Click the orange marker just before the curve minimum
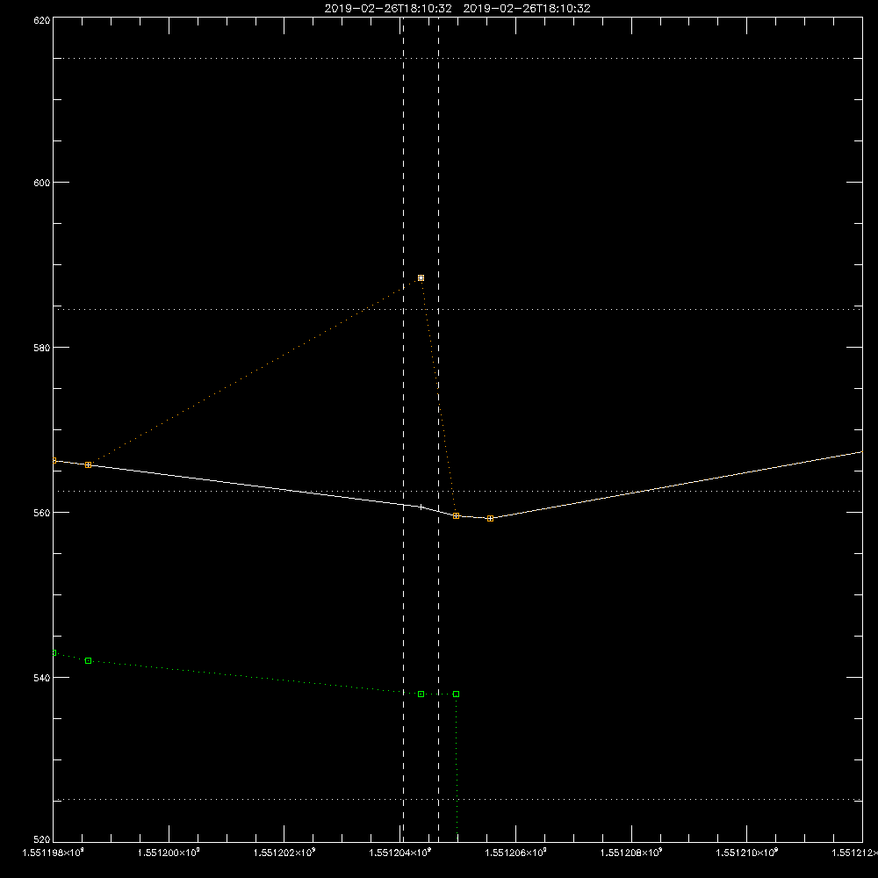 pyautogui.click(x=457, y=515)
